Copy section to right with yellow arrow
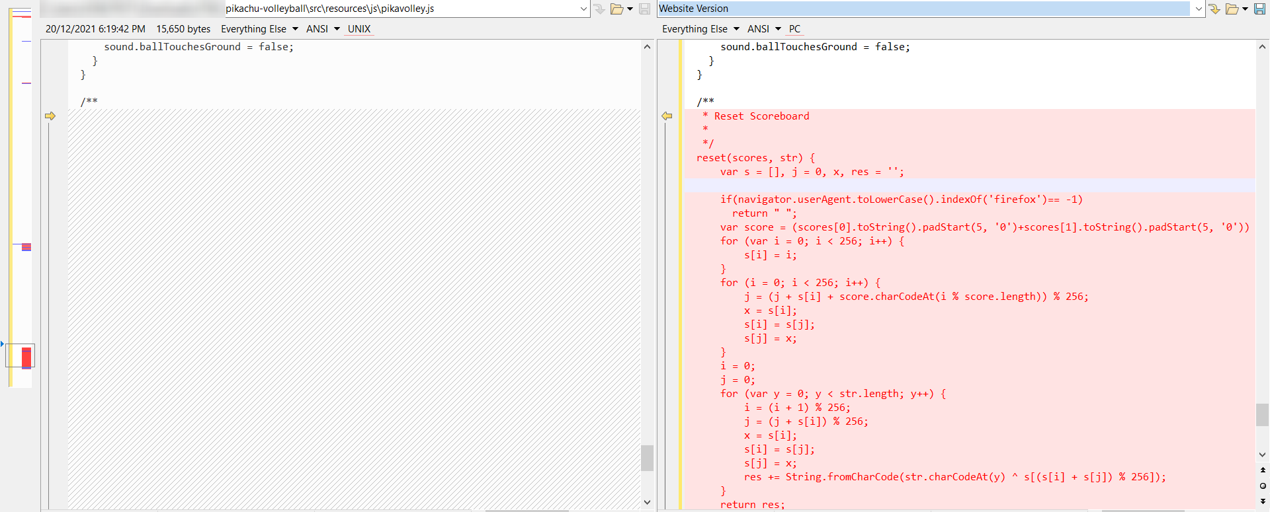Viewport: 1270px width, 512px height. pos(50,116)
